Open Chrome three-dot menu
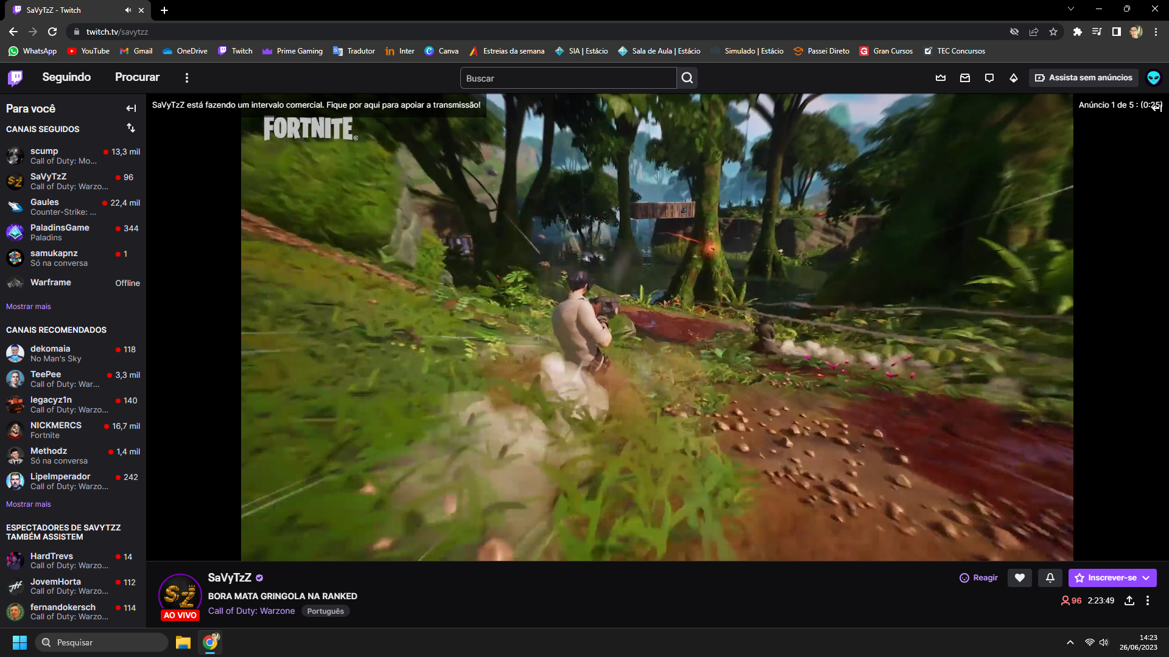Image resolution: width=1169 pixels, height=657 pixels. click(1156, 32)
